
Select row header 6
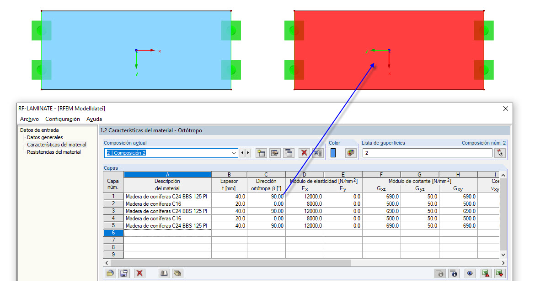click(113, 233)
